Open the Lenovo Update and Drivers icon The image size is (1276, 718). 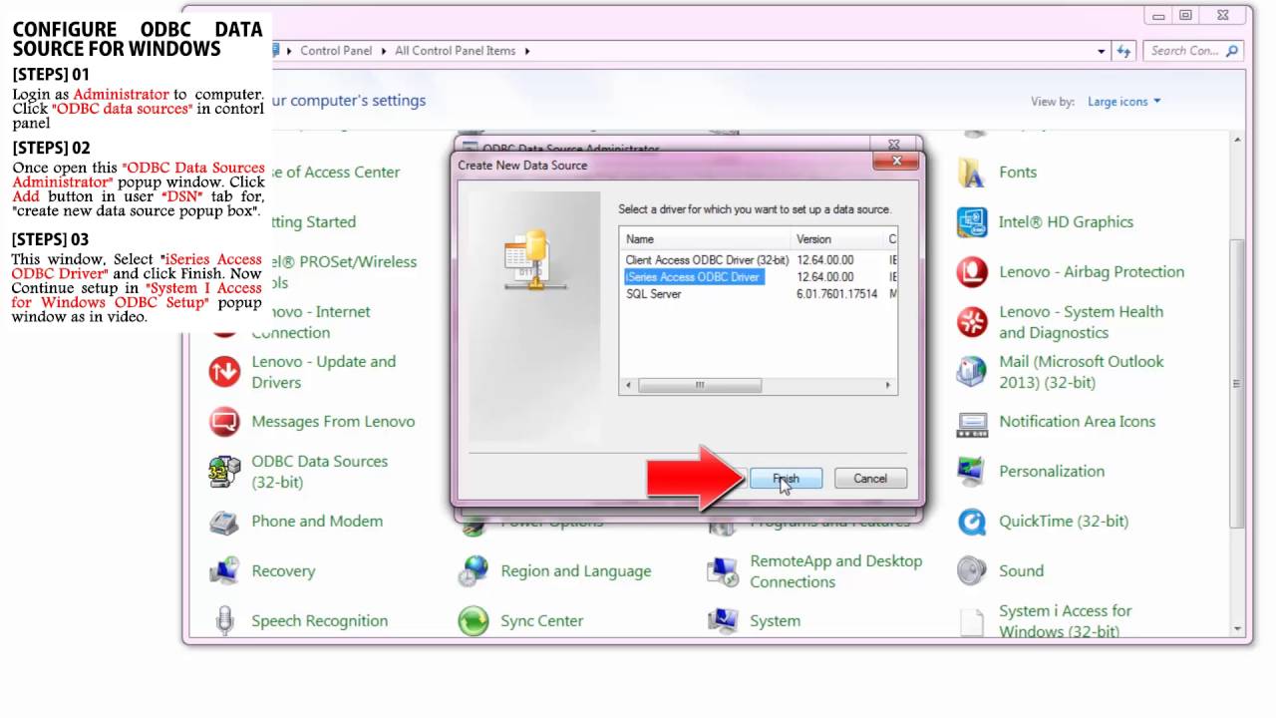pyautogui.click(x=224, y=372)
